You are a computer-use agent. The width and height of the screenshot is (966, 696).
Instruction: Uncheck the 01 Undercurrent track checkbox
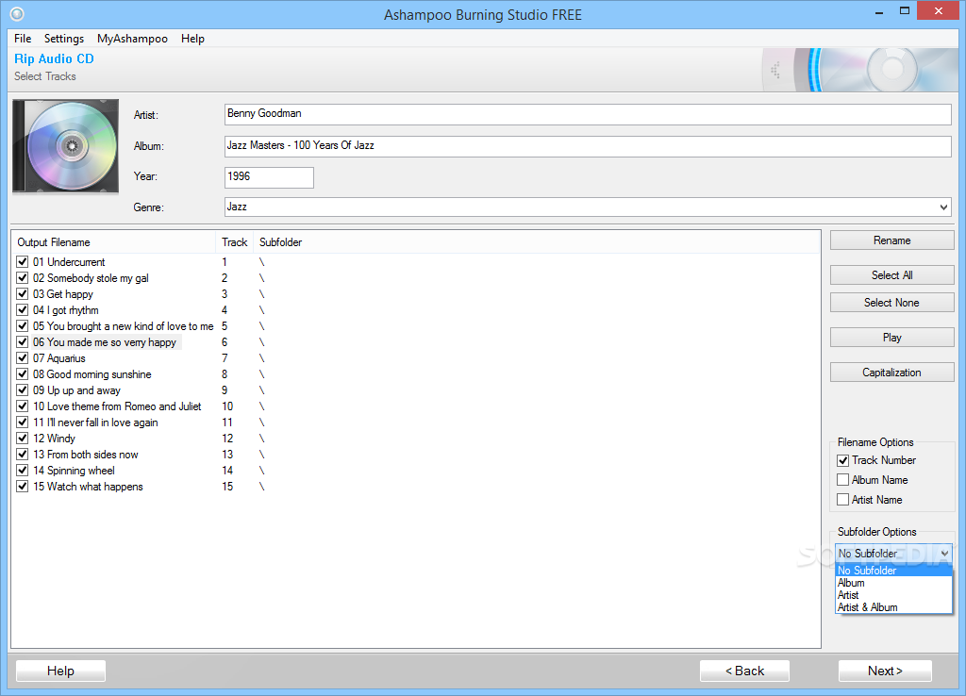pos(23,262)
